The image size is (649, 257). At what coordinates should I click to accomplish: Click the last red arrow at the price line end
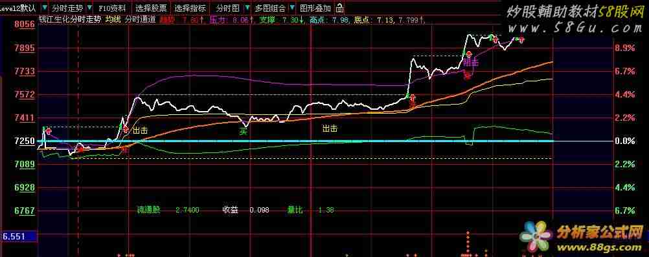(521, 39)
